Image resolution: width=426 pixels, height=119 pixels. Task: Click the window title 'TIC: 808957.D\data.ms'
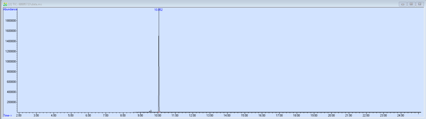click(x=27, y=4)
